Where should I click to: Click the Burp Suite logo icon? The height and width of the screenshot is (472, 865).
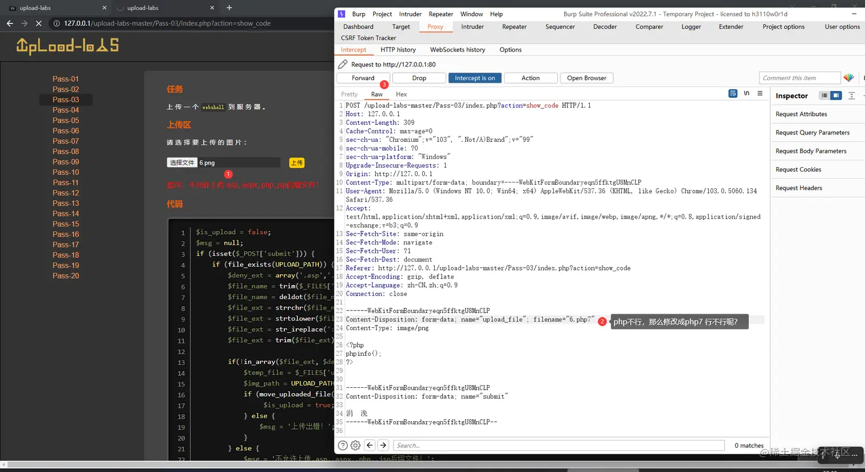click(342, 14)
